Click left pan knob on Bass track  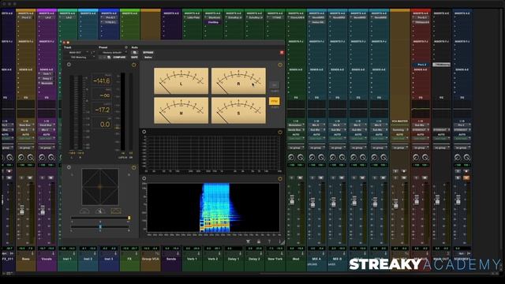coord(21,158)
